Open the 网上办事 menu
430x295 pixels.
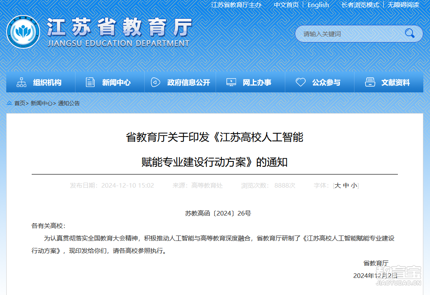pos(250,82)
